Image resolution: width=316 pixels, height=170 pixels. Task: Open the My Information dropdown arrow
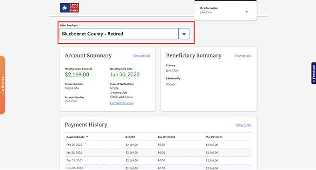[247, 12]
